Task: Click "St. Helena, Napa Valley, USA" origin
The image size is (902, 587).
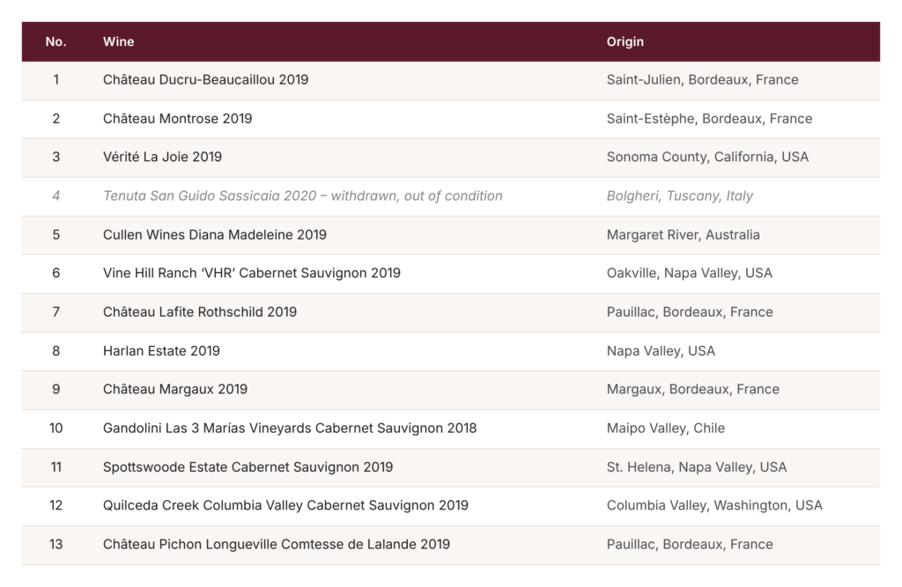Action: pos(696,466)
